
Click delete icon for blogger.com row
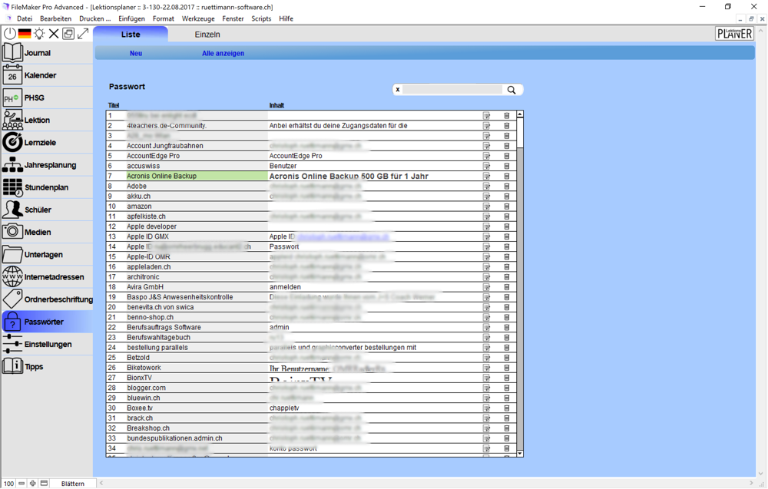point(506,388)
